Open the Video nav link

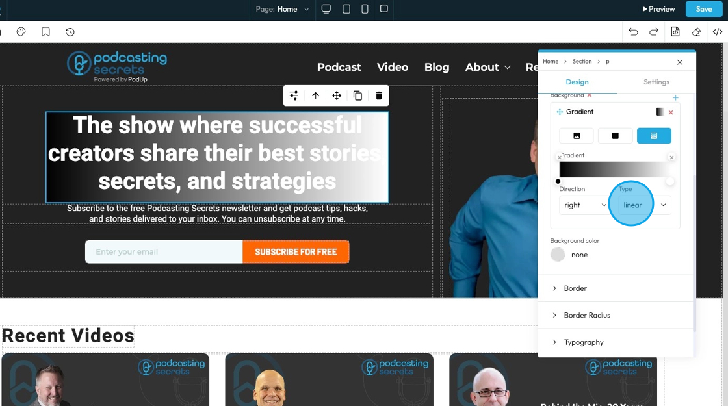pos(393,68)
